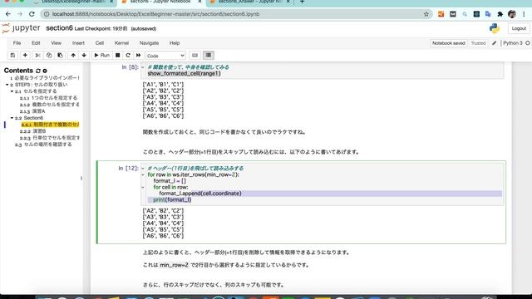Screen dimensions: 532x299
Task: Fold the 'for row in ws.iter_rows' code line
Action: (x=143, y=174)
